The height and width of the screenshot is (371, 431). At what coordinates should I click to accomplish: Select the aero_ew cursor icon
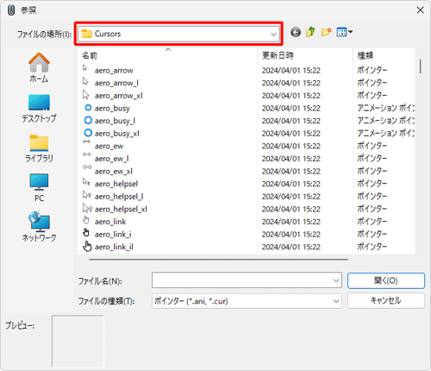86,141
